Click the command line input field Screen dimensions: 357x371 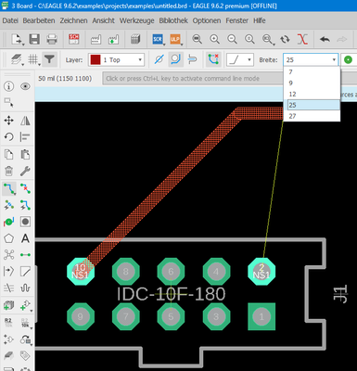193,79
